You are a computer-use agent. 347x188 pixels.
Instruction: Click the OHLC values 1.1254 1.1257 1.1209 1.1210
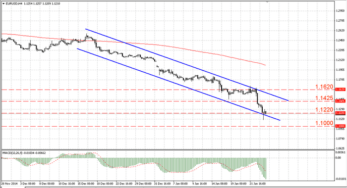[42, 3]
